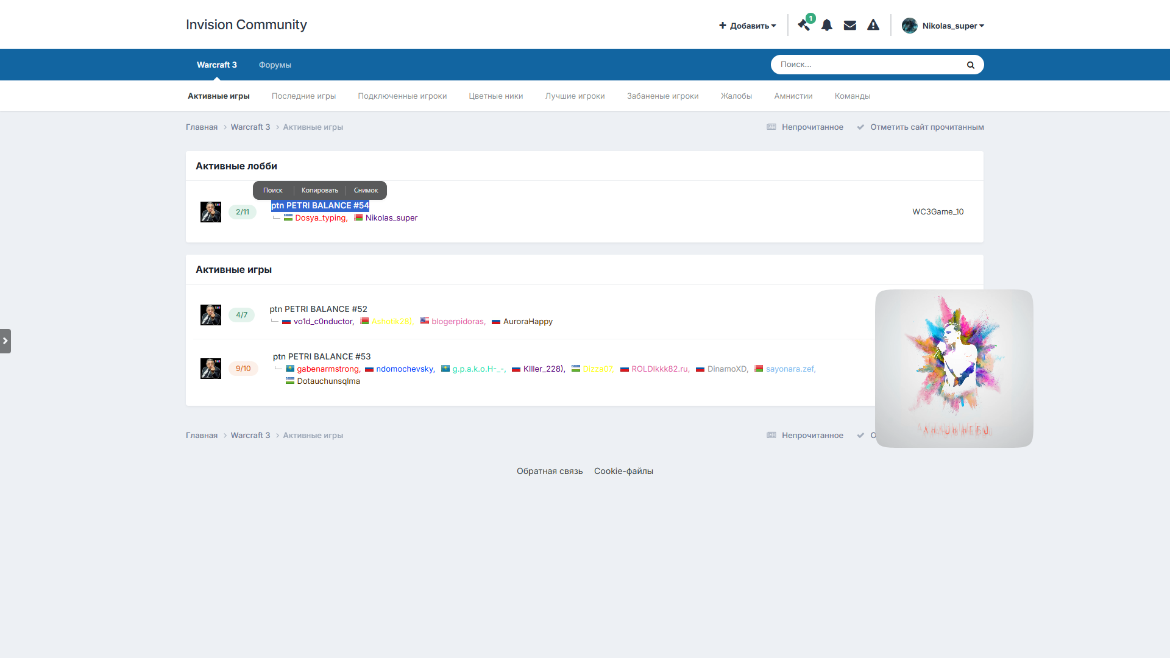Open player Nikolas_super in lobby list

click(x=391, y=218)
